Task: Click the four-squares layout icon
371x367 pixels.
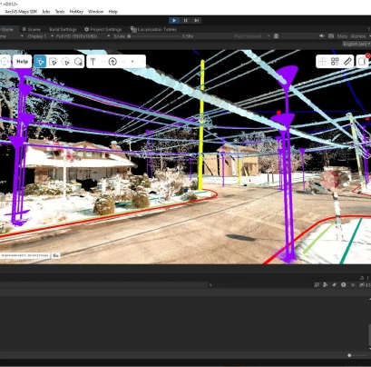Action: (335, 62)
